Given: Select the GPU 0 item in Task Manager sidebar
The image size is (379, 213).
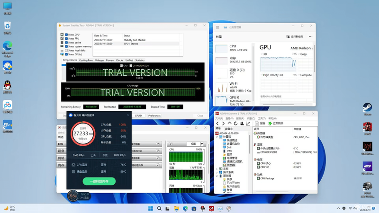Looking at the screenshot, I should [233, 100].
